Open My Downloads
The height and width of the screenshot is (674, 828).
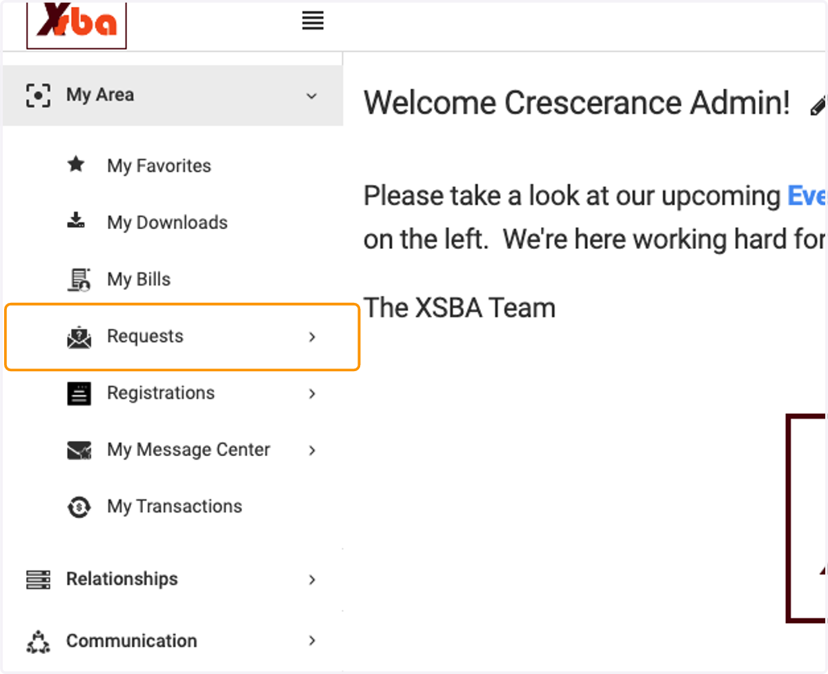(167, 223)
